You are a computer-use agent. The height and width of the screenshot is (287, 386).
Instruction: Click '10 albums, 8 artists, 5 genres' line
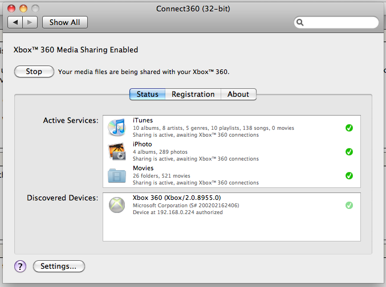213,128
